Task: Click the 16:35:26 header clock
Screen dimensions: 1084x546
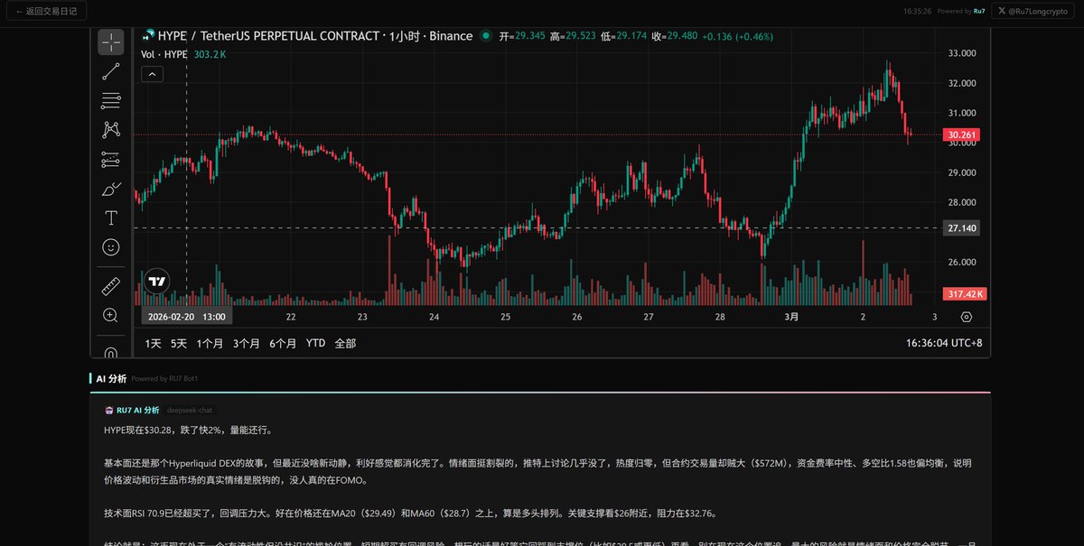Action: click(x=917, y=12)
